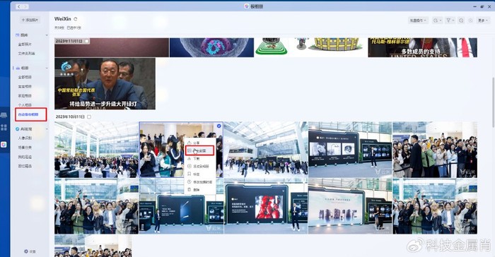
Task: Open 全部相册 (all albums) in the sidebar
Action: (x=25, y=77)
